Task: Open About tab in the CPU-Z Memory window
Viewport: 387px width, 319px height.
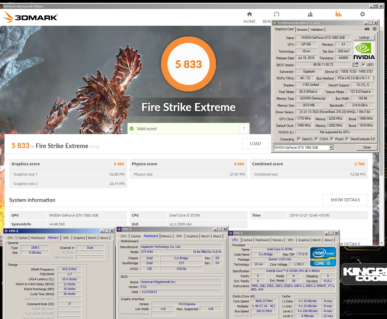Action: click(104, 238)
